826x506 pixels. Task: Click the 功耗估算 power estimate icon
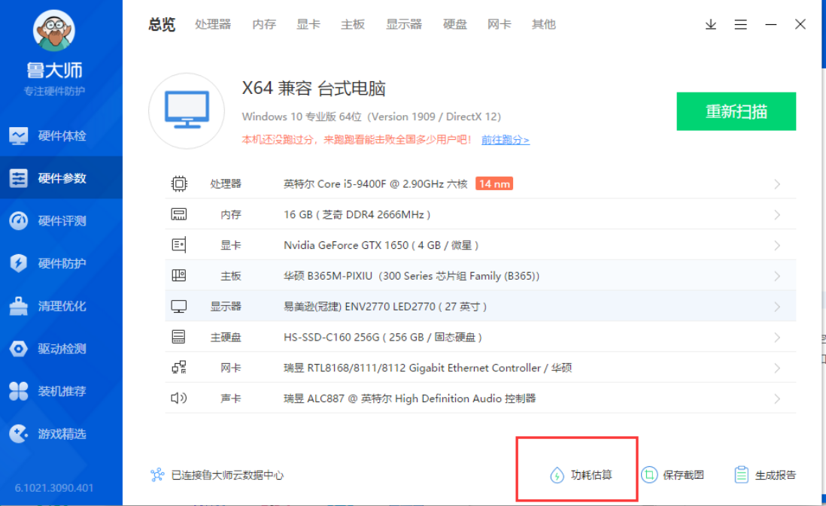tap(557, 475)
